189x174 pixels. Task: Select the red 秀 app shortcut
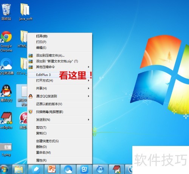[24, 121]
